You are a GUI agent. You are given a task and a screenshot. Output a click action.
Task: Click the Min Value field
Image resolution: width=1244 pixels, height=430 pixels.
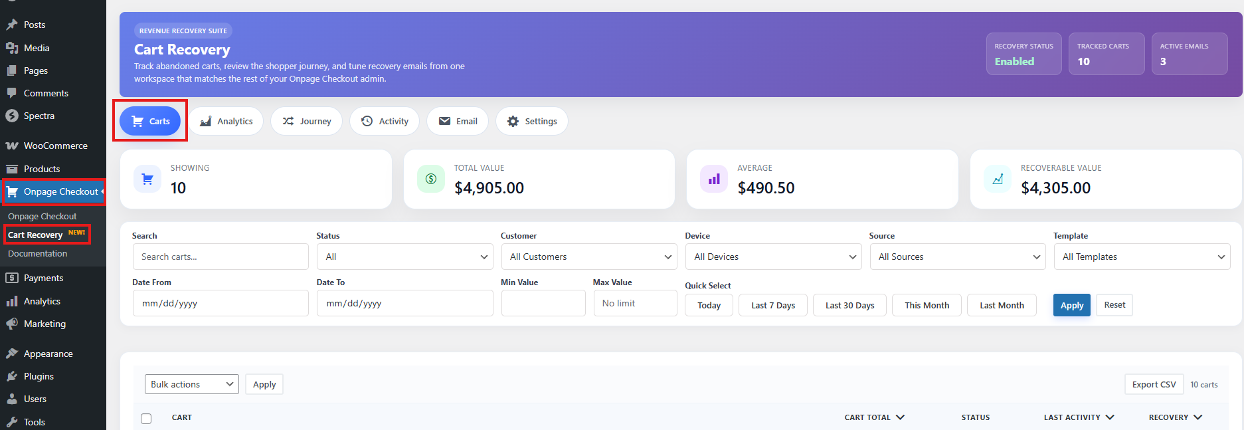(x=543, y=303)
